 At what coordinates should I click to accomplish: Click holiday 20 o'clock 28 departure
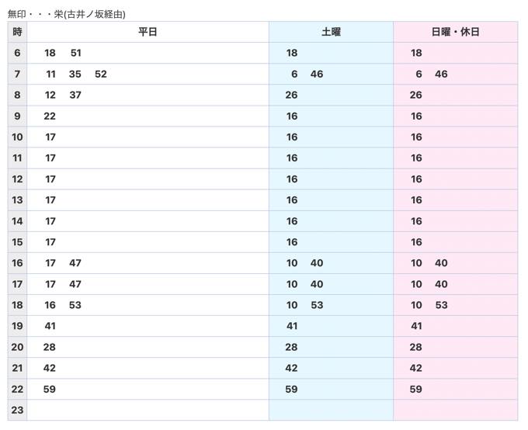tap(416, 347)
